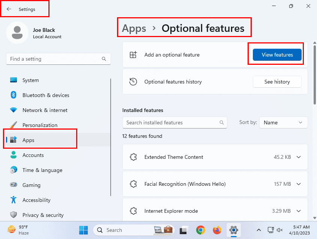Click the taskbar Search box
Screen dimensions: 317x239
pyautogui.click(x=134, y=230)
